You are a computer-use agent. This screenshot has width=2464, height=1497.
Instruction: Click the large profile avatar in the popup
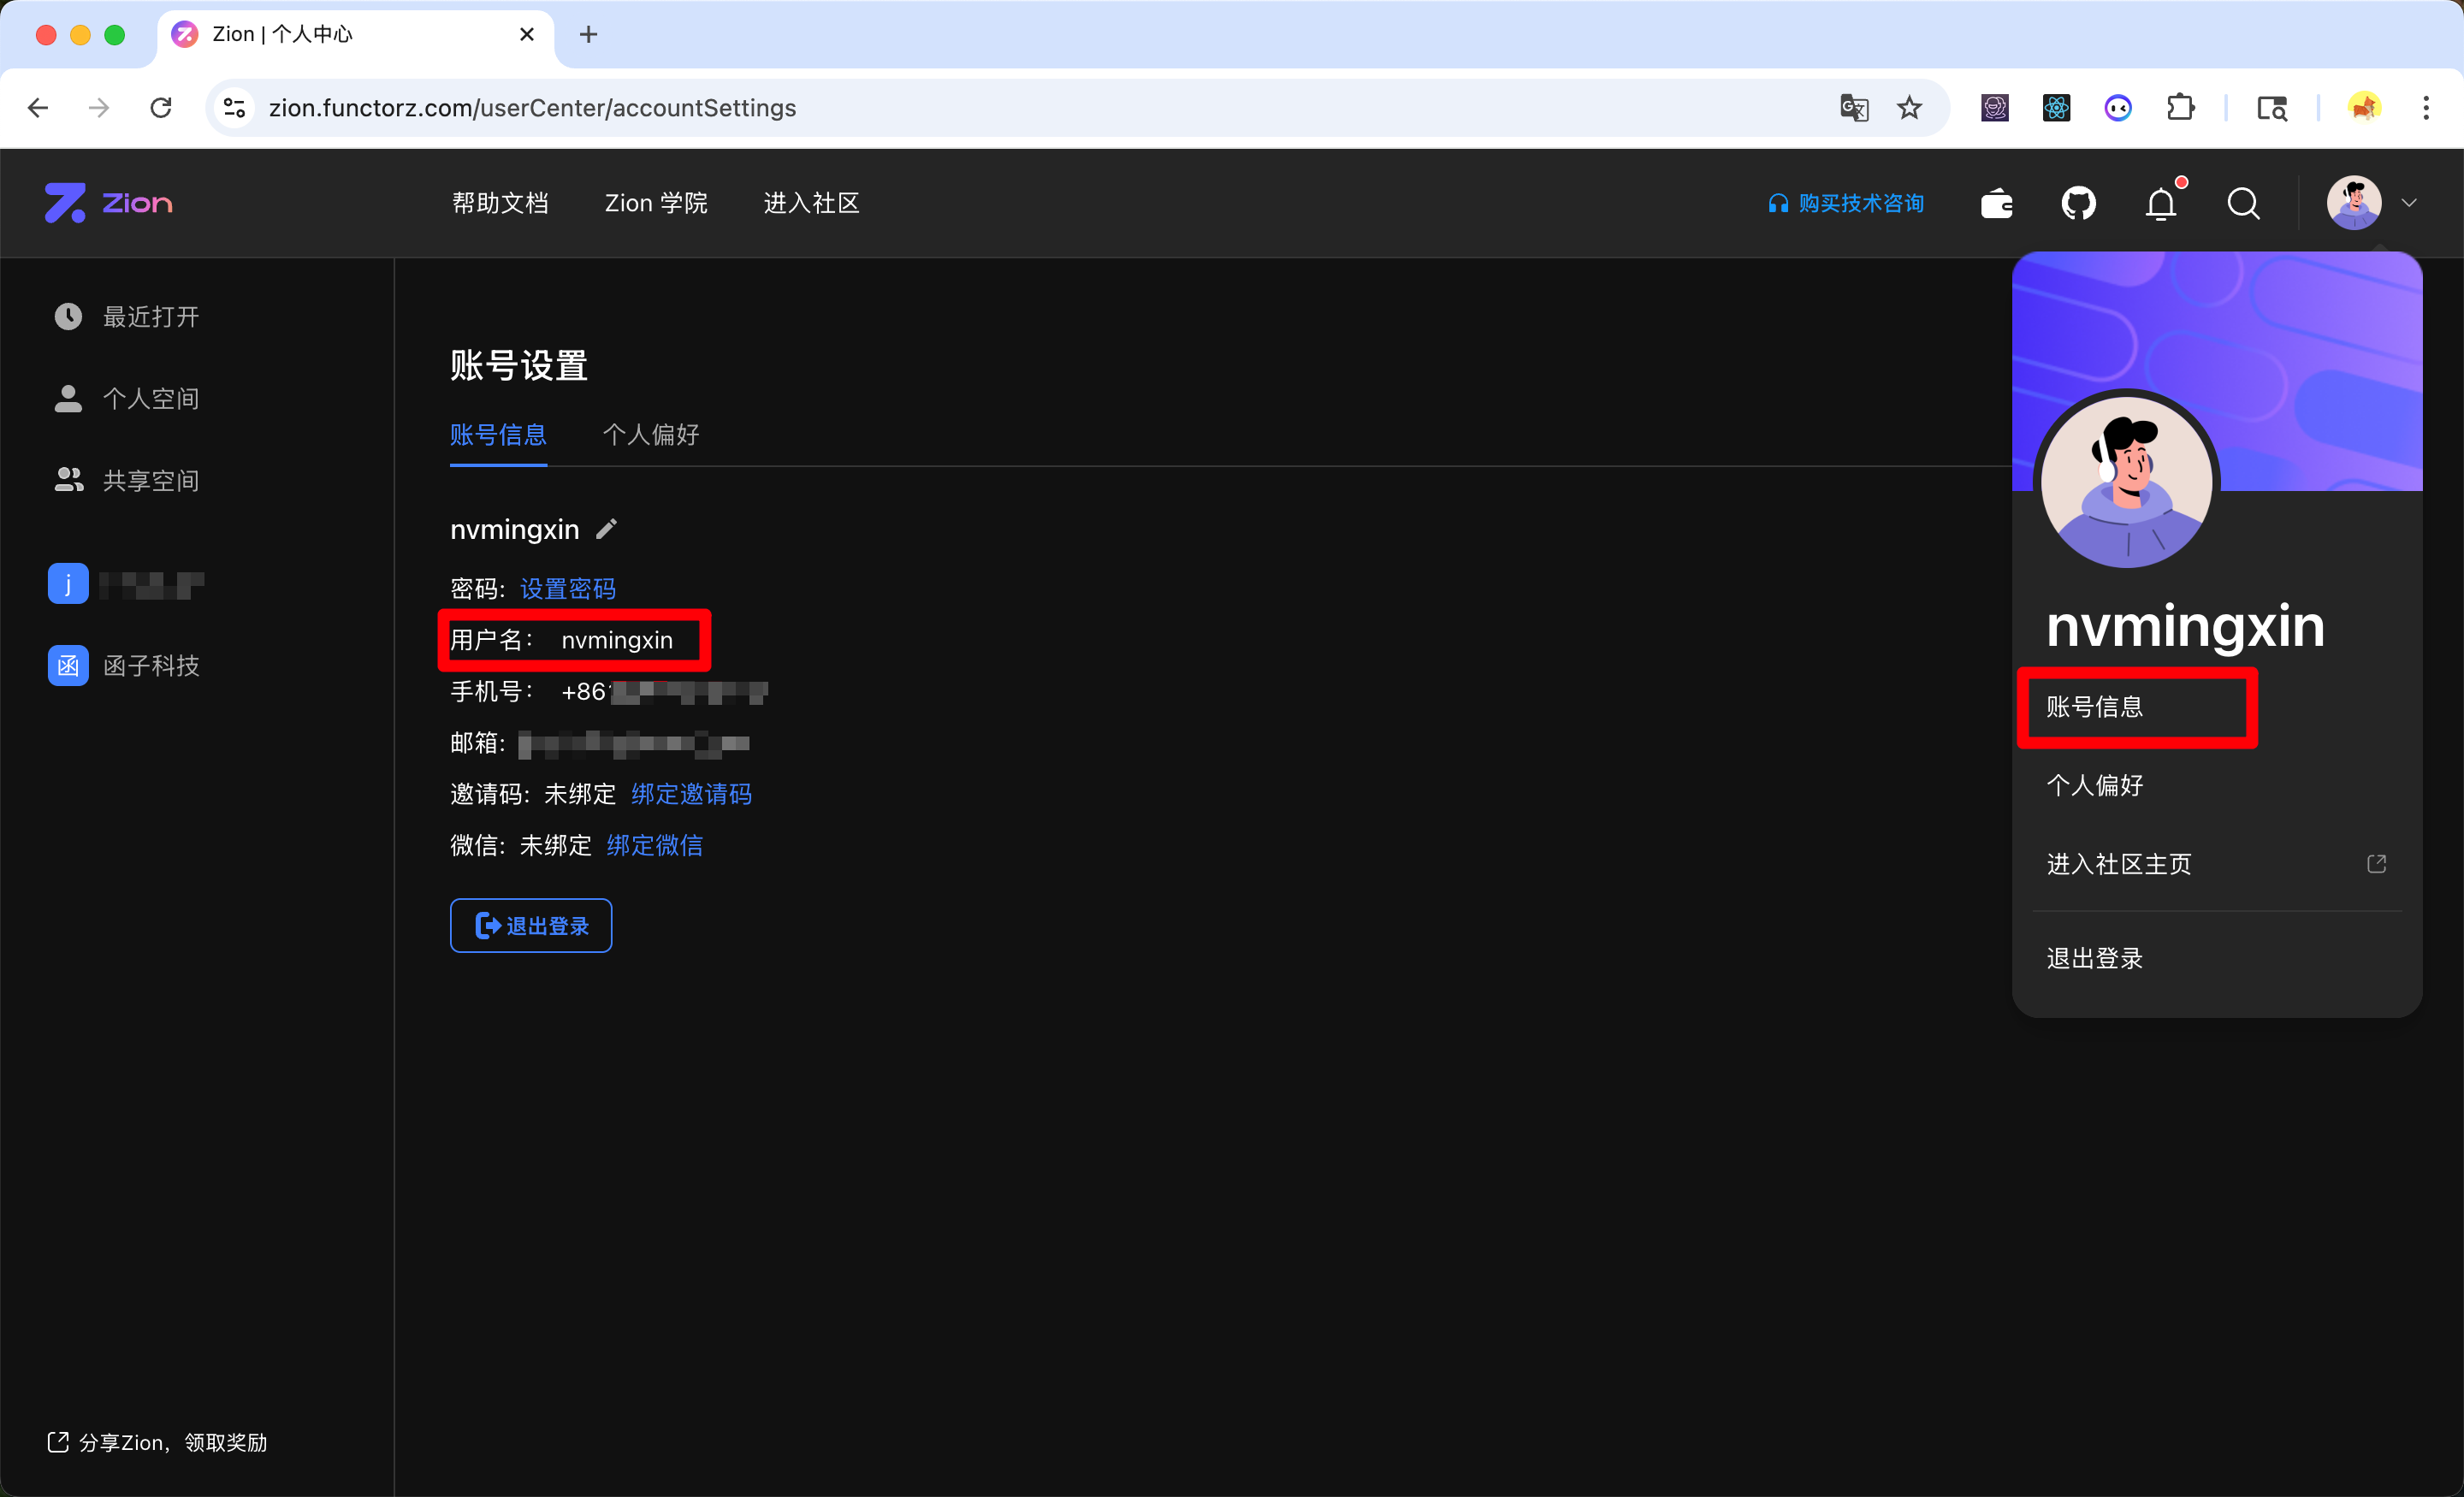[2127, 482]
